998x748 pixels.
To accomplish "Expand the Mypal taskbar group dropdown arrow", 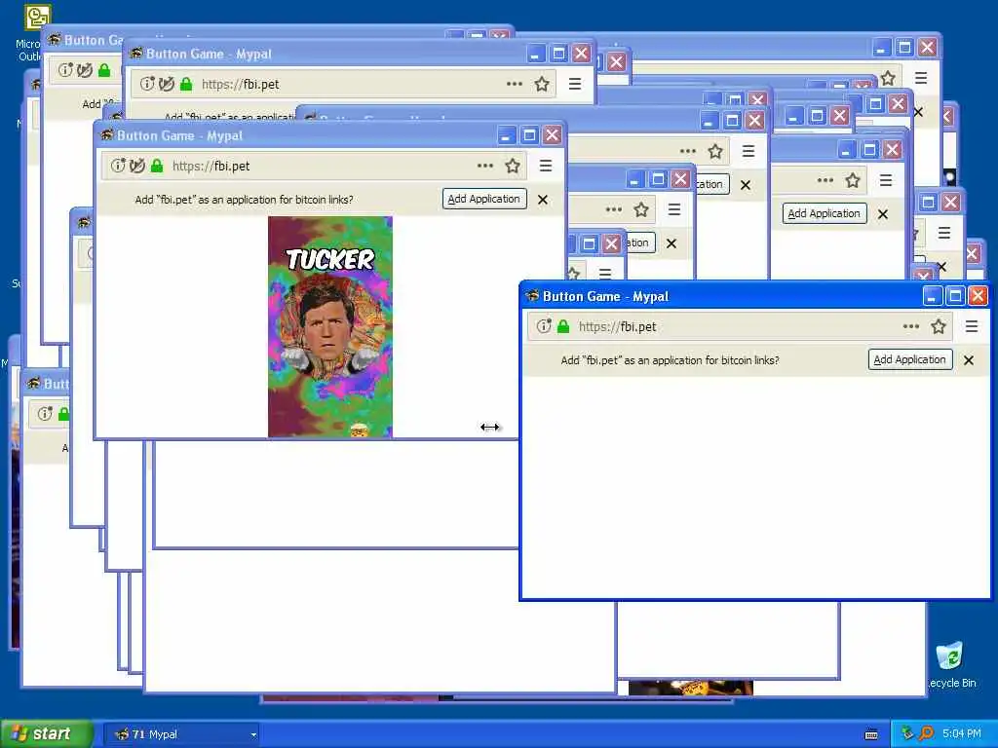I will click(x=253, y=734).
